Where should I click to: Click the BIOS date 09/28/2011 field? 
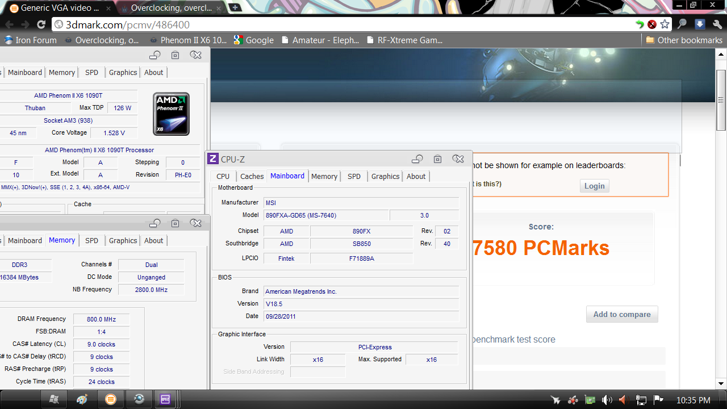[x=361, y=316]
